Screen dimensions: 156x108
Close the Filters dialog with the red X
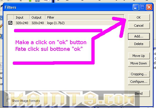click(149, 7)
